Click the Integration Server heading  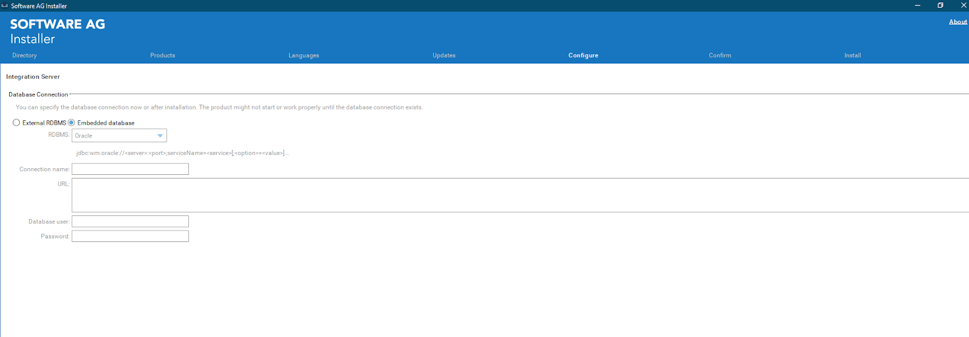tap(33, 77)
